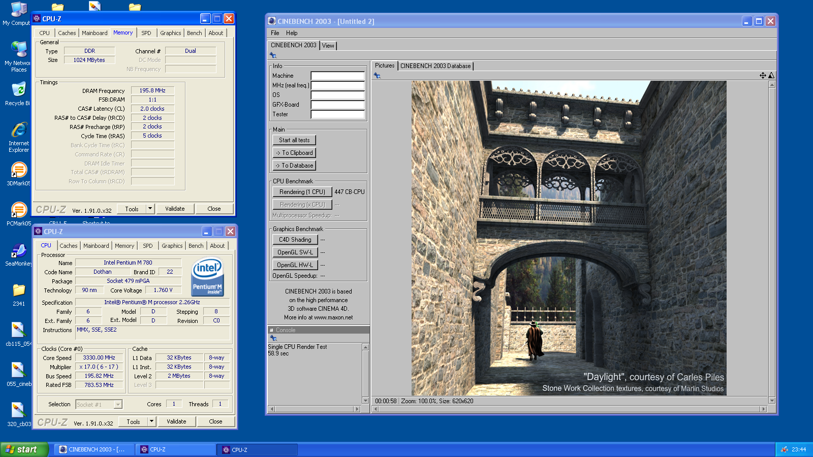813x457 pixels.
Task: Open the File menu in CINEBENCH
Action: pyautogui.click(x=275, y=33)
